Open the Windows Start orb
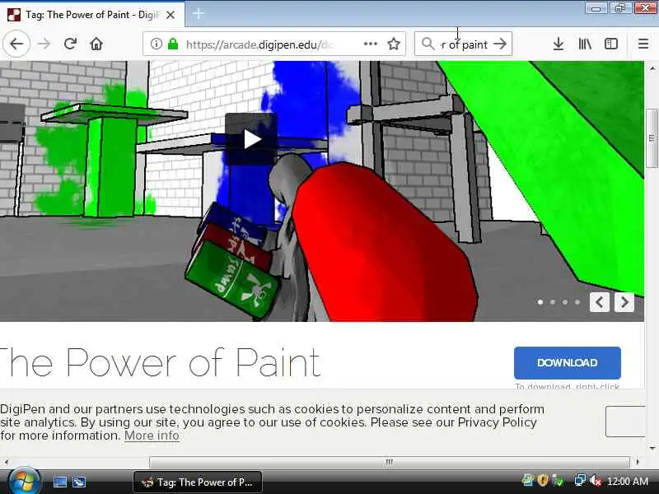The height and width of the screenshot is (494, 659). 24,480
